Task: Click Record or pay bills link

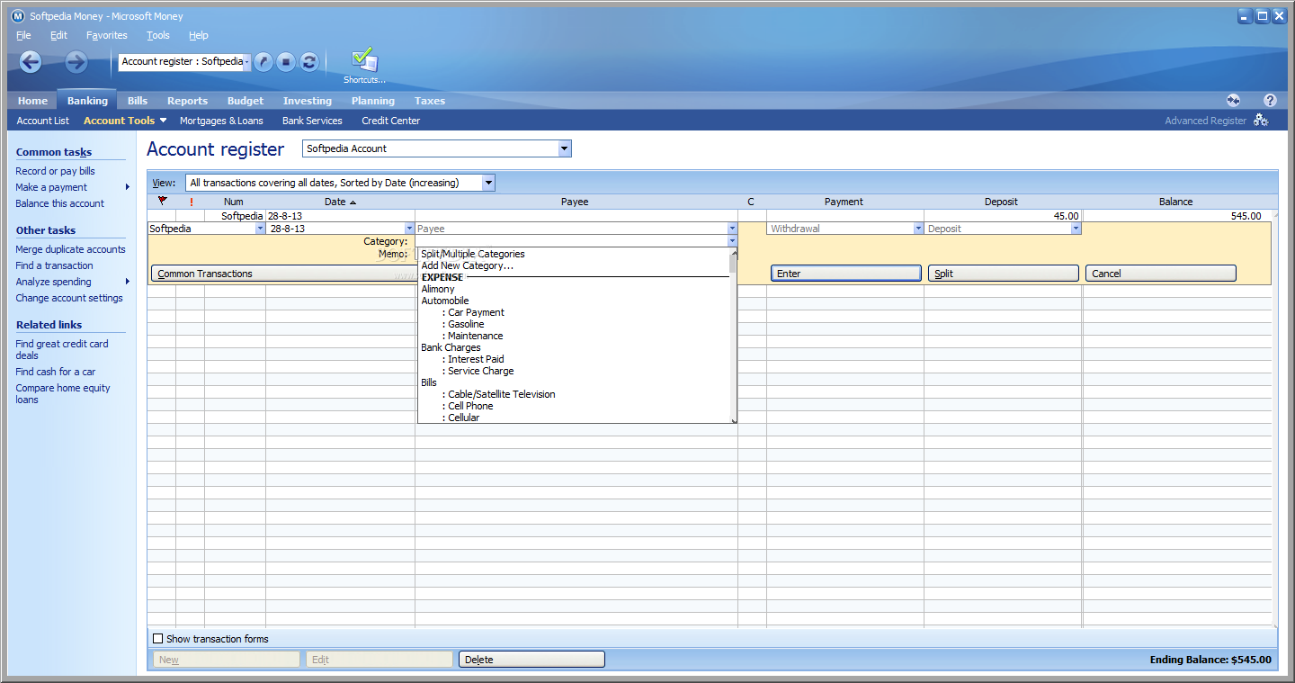Action: click(x=55, y=171)
